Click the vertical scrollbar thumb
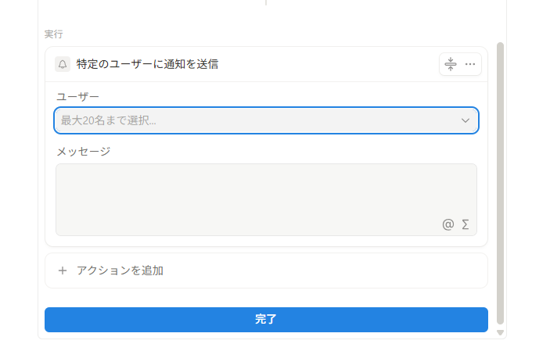 pos(500,184)
